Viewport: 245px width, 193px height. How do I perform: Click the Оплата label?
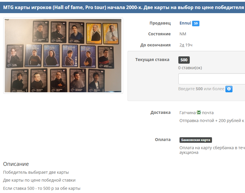tap(163, 140)
